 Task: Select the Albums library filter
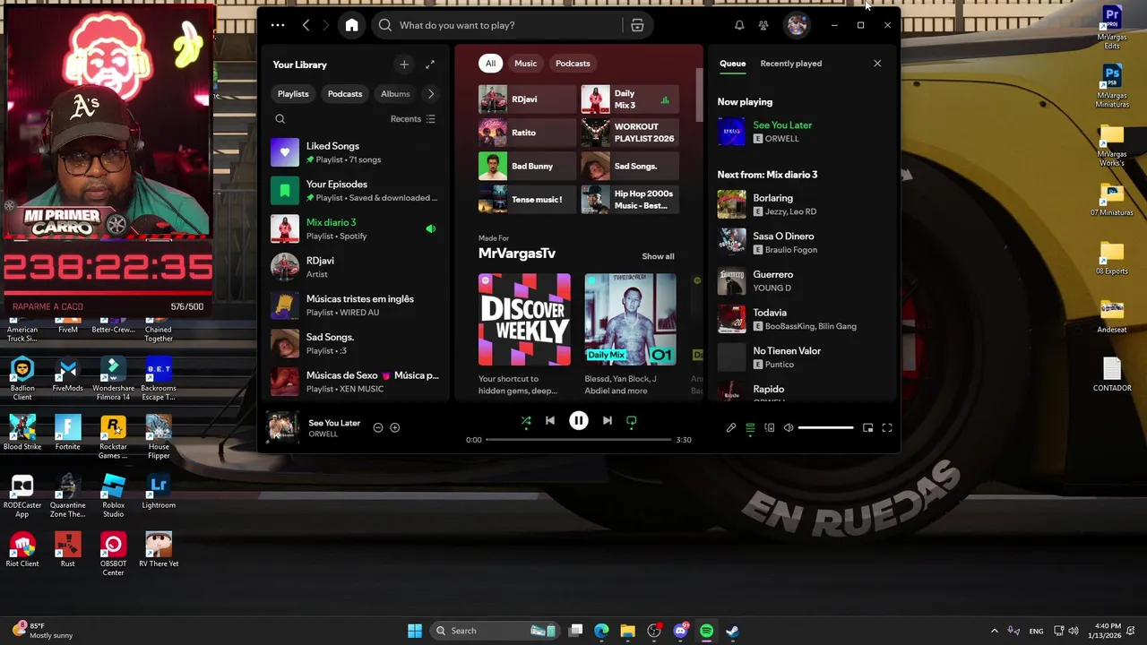[395, 94]
